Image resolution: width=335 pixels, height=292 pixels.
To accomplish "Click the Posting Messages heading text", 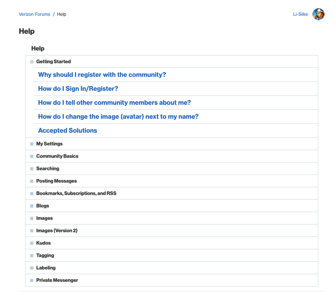I will tap(56, 181).
